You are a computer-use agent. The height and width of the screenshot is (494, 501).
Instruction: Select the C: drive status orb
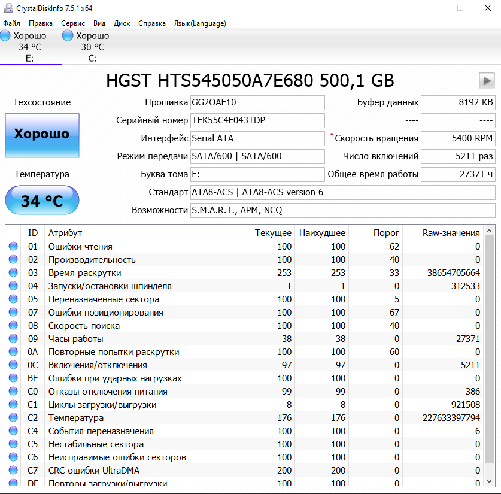(x=68, y=35)
